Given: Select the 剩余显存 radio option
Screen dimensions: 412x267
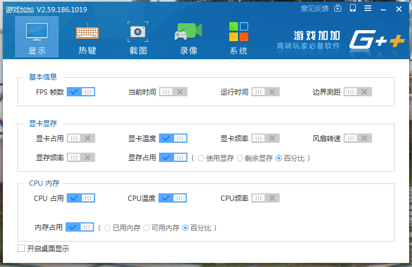Looking at the screenshot, I should (240, 158).
